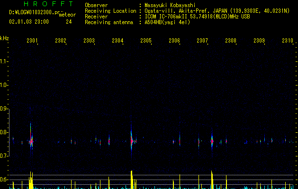Click the large meteor echo between 2304 and 2305

[132, 139]
